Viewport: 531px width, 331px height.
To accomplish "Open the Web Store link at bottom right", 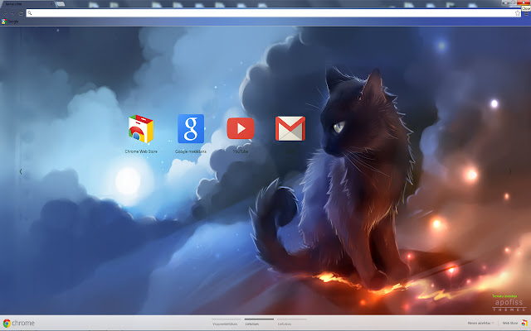I will [x=510, y=324].
